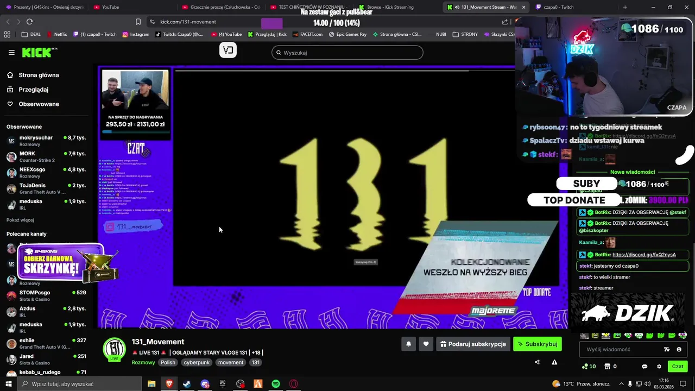Open the discord.gg link in chat
This screenshot has height=391, width=695.
(x=644, y=255)
